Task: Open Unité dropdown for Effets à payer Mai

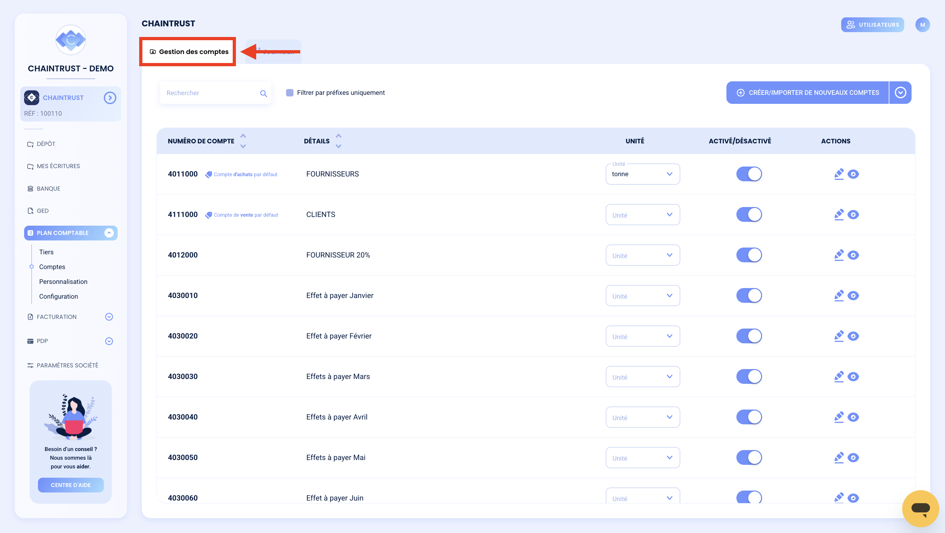Action: pyautogui.click(x=643, y=457)
